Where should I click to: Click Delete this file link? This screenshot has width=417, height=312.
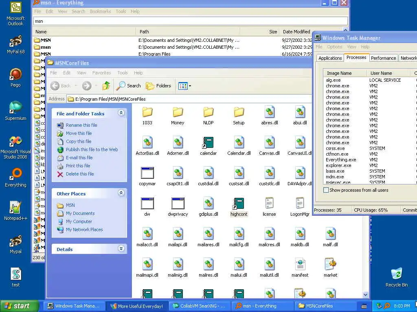pyautogui.click(x=80, y=174)
